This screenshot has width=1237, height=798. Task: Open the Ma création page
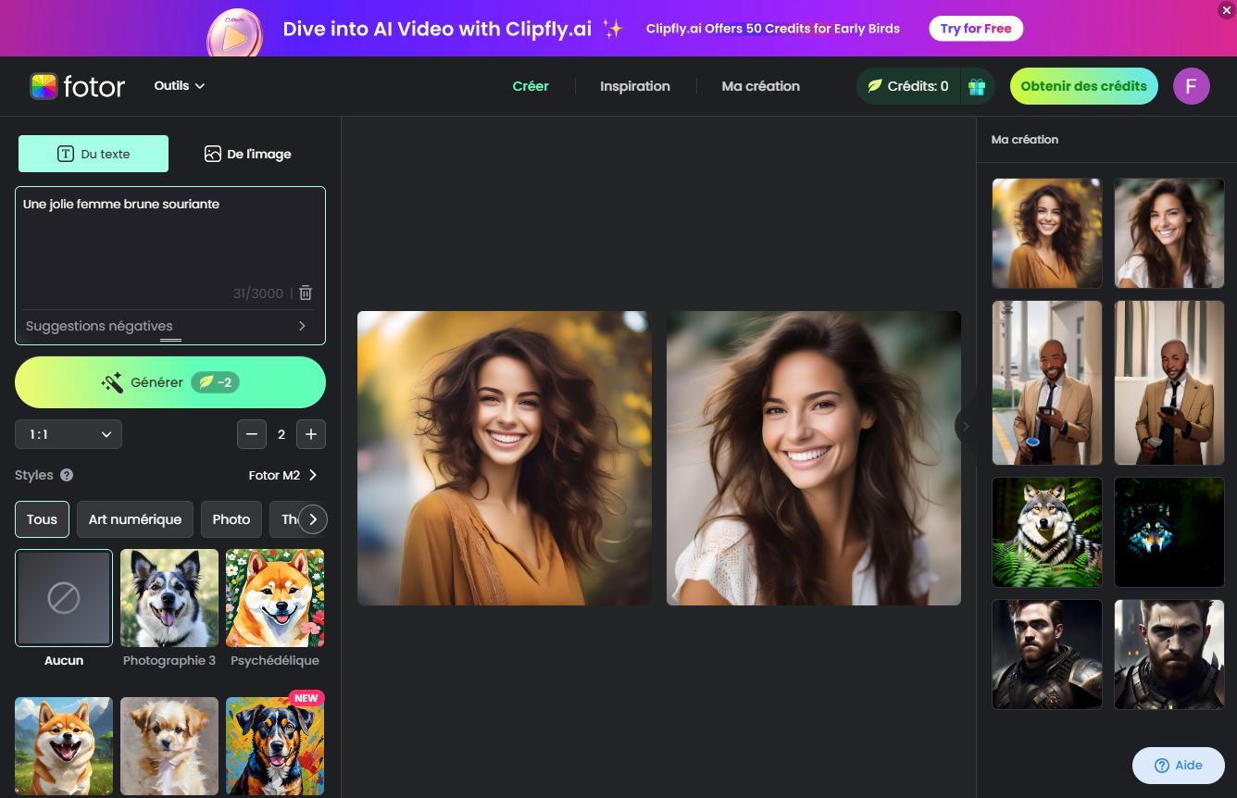760,85
